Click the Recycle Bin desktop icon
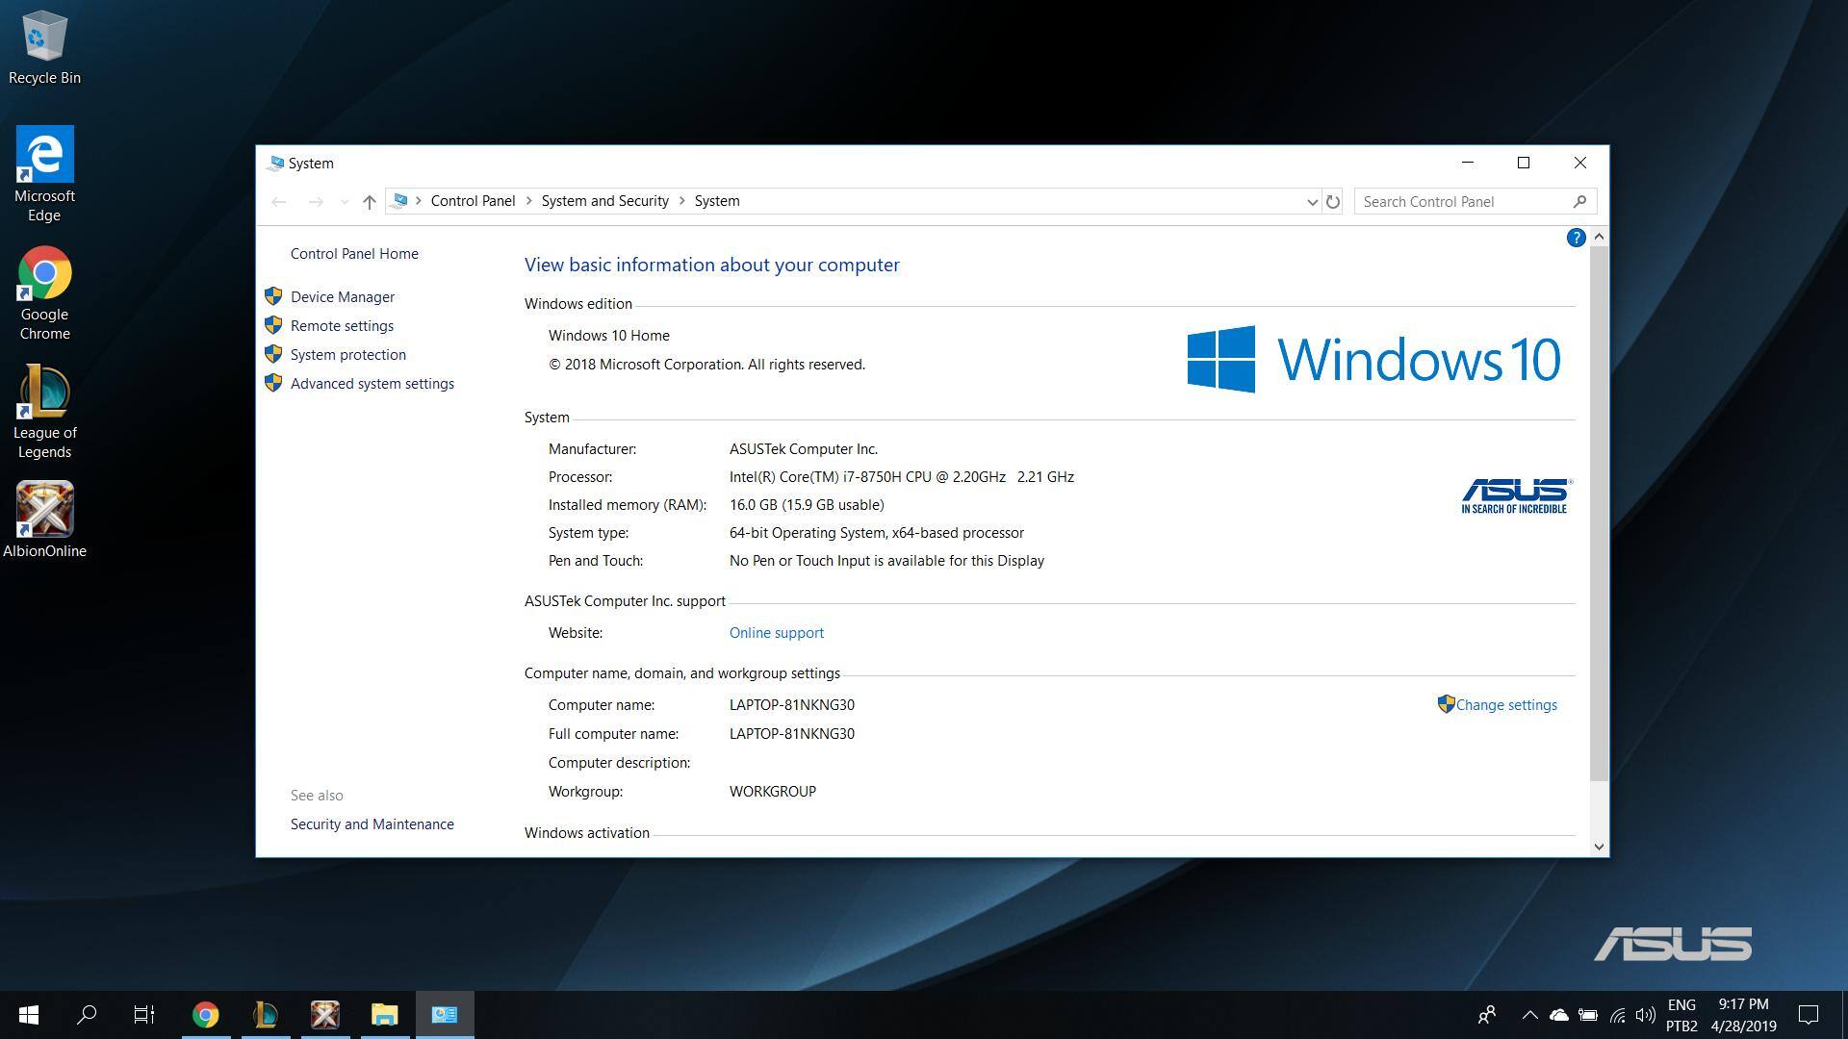1848x1039 pixels. (x=44, y=38)
